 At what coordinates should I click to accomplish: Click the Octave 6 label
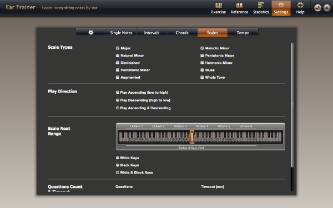(246, 126)
